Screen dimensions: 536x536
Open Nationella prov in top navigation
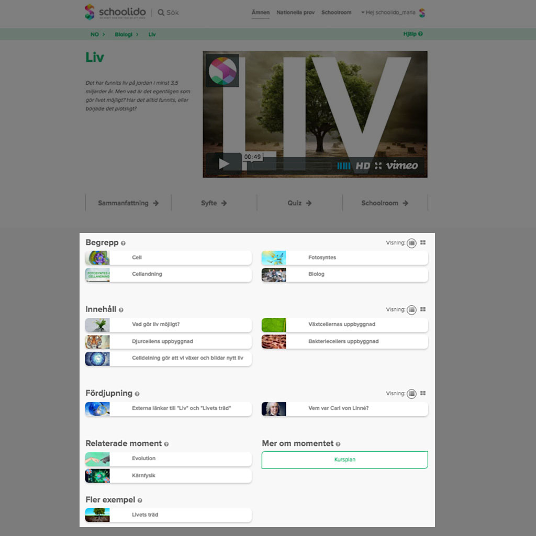[295, 13]
